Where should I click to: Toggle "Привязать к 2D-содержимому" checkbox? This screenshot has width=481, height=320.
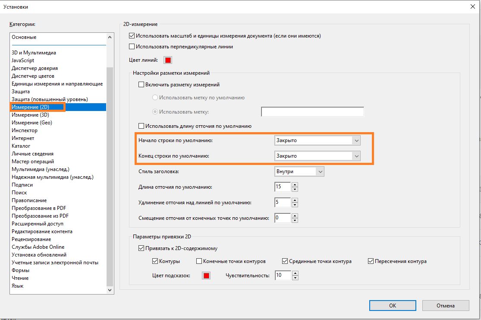coord(141,248)
